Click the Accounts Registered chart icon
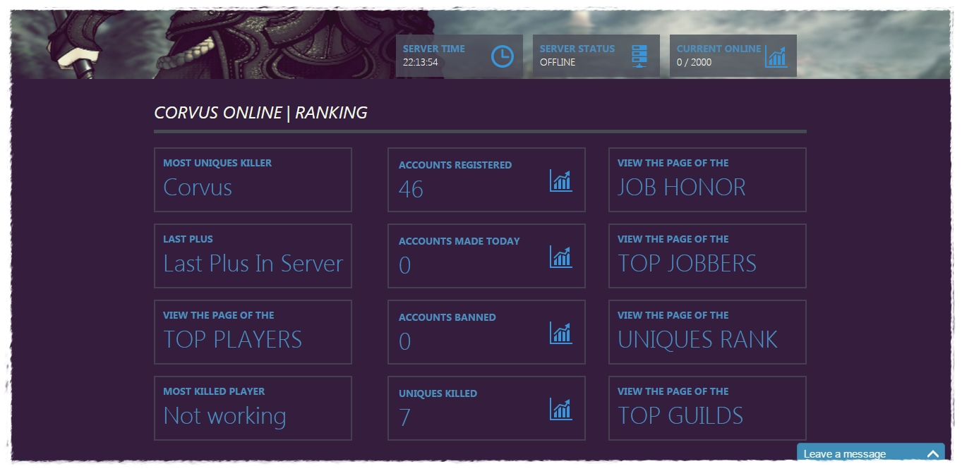962x471 pixels. pyautogui.click(x=561, y=181)
